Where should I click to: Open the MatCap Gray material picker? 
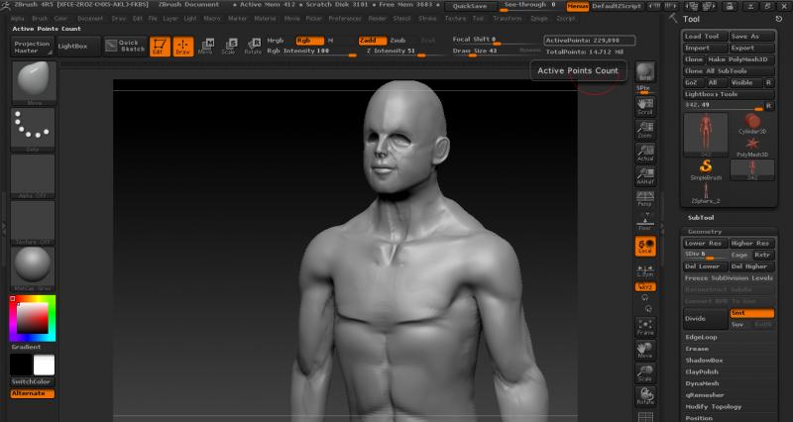pyautogui.click(x=33, y=269)
